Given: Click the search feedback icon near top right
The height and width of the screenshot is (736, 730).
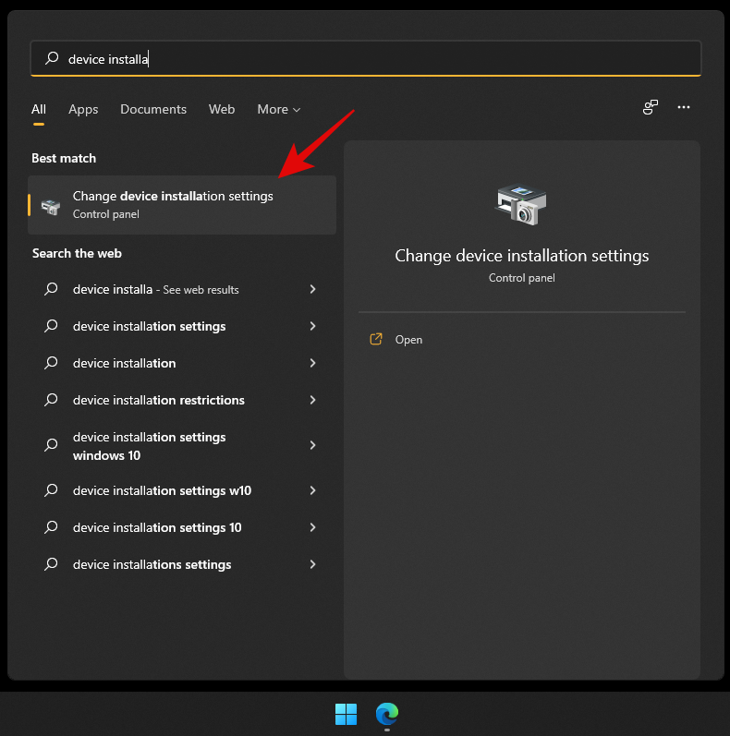Looking at the screenshot, I should click(x=651, y=108).
